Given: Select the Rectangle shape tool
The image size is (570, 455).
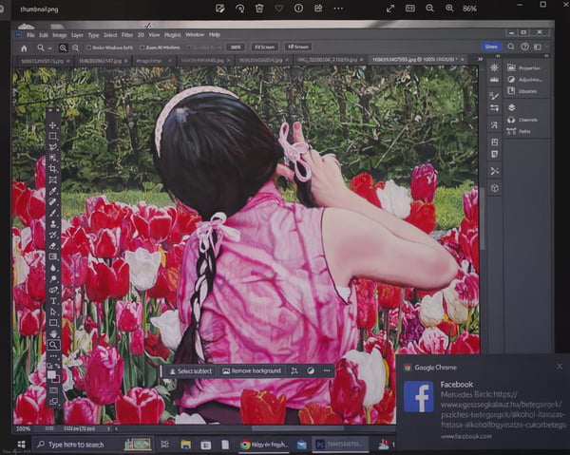Looking at the screenshot, I should click(53, 323).
